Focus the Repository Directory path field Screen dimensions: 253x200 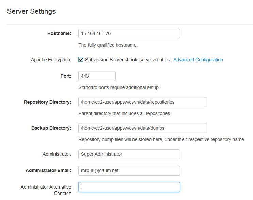pos(143,102)
